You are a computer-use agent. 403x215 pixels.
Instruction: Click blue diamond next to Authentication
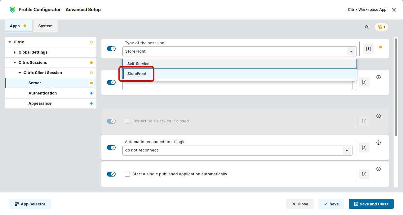91,93
